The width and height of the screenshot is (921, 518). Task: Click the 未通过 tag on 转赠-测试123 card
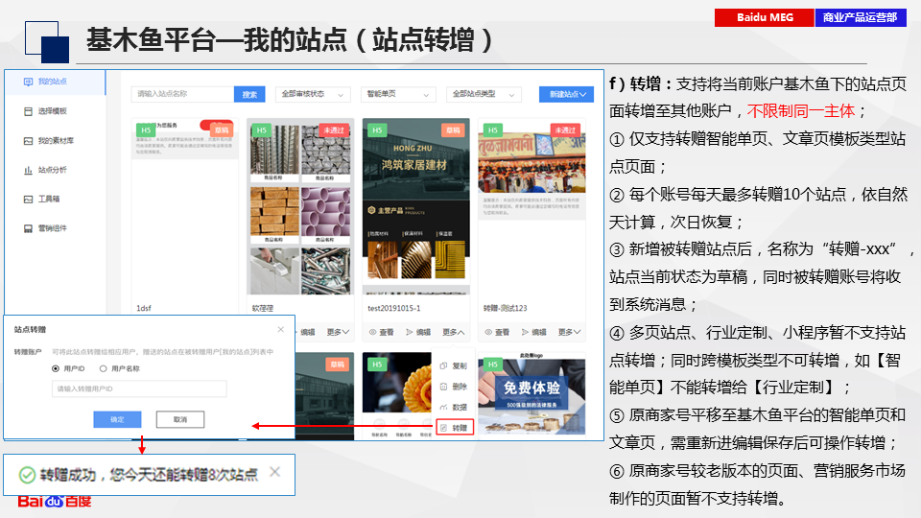pos(566,129)
